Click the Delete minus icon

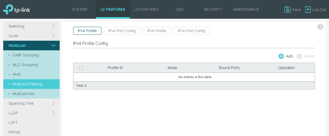click(x=299, y=56)
